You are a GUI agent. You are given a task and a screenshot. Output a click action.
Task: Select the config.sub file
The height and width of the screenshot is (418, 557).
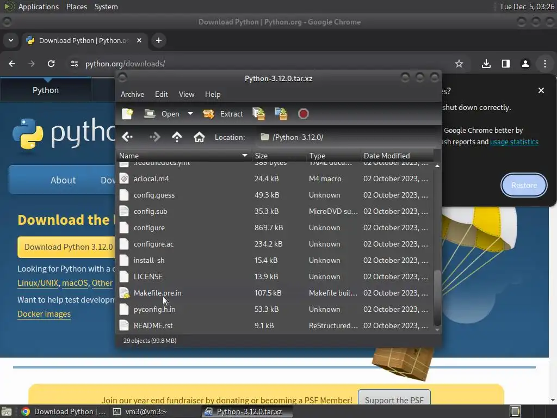coord(275,211)
